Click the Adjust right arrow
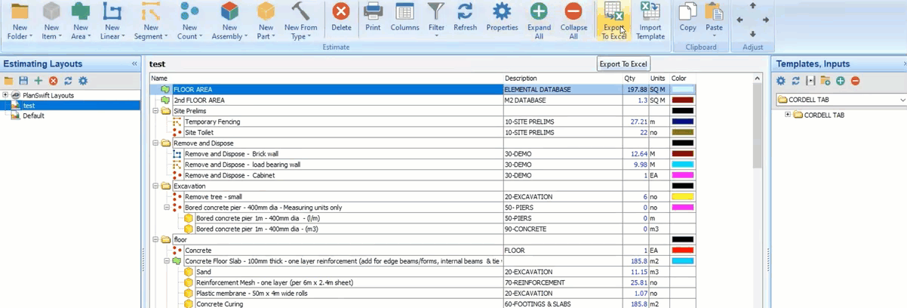The height and width of the screenshot is (308, 907). pyautogui.click(x=766, y=20)
